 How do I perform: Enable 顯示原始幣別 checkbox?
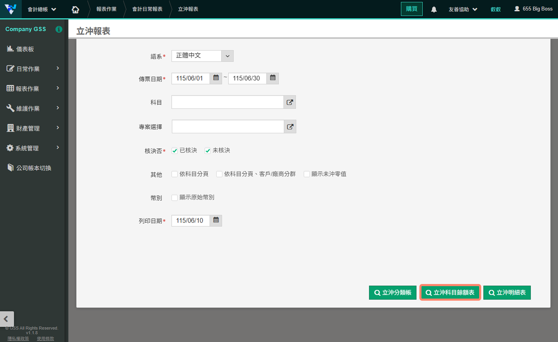point(175,198)
